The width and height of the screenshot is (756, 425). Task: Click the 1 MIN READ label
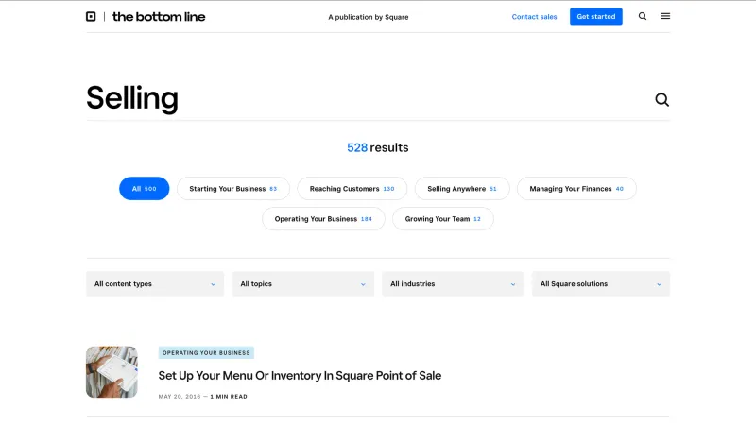tap(229, 396)
